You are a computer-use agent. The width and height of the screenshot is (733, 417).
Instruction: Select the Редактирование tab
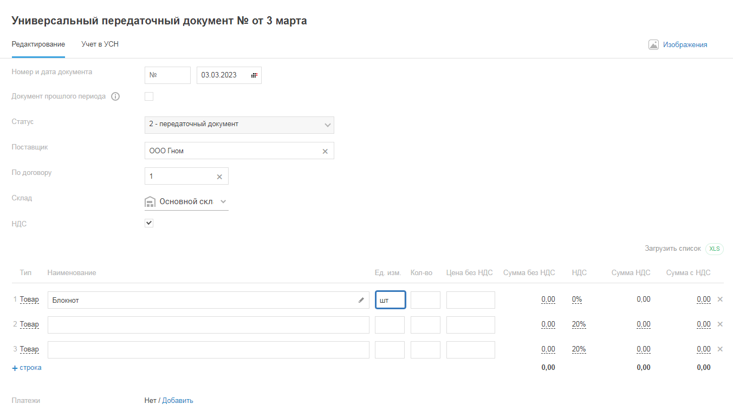[38, 44]
